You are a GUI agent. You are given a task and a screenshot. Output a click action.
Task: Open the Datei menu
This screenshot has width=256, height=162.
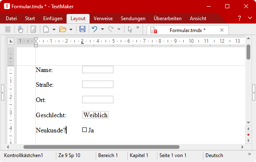[x=11, y=19]
